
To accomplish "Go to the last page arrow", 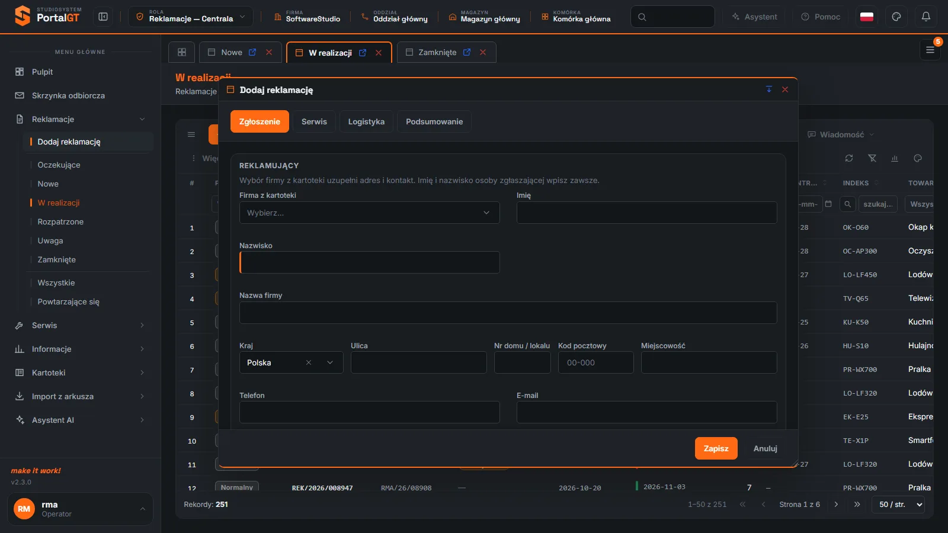I will (x=857, y=505).
